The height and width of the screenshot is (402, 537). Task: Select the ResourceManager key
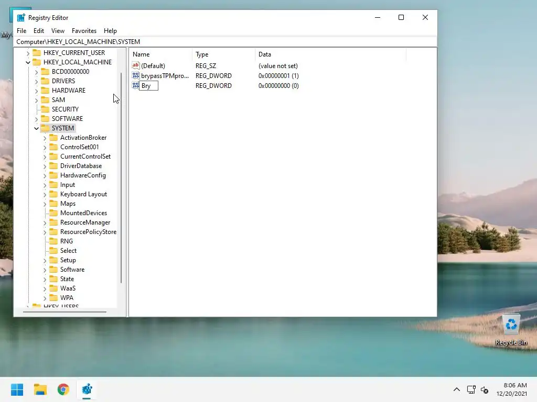[85, 222]
